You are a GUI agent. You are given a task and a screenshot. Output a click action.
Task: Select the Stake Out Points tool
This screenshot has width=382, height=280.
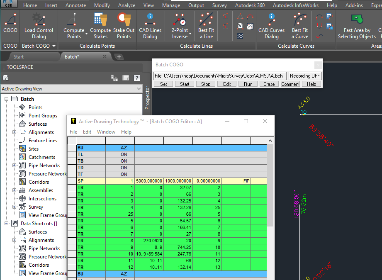click(124, 26)
